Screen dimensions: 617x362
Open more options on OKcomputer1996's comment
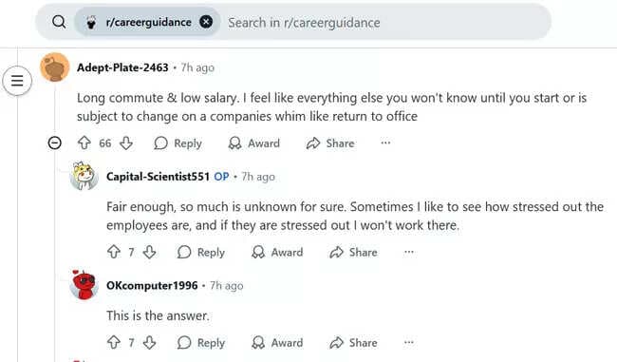[409, 342]
